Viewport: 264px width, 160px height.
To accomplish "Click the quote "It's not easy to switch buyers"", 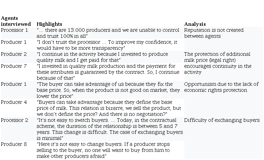I will 110,129.
